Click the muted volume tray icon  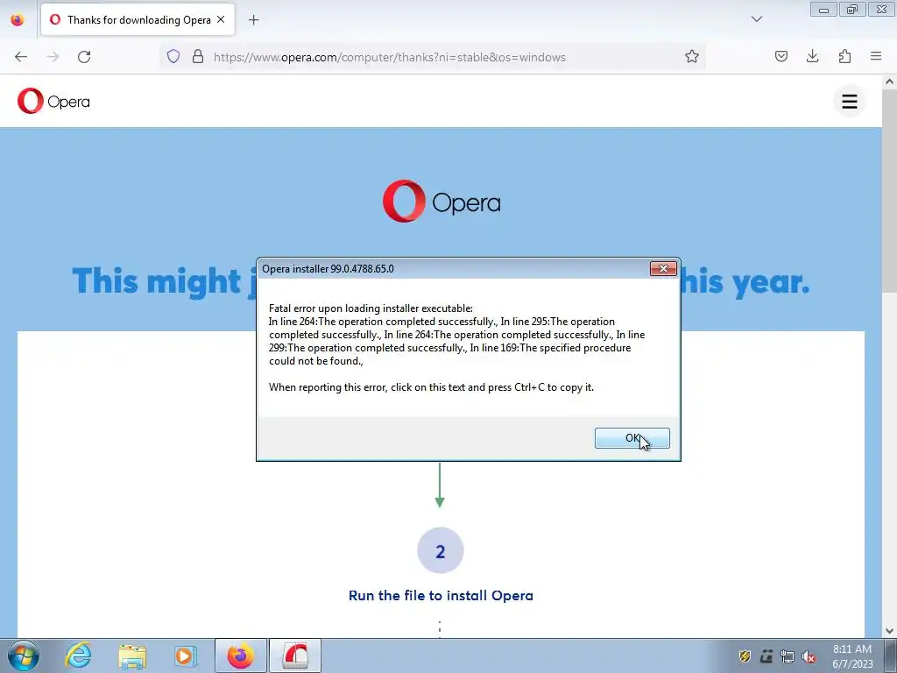point(809,656)
